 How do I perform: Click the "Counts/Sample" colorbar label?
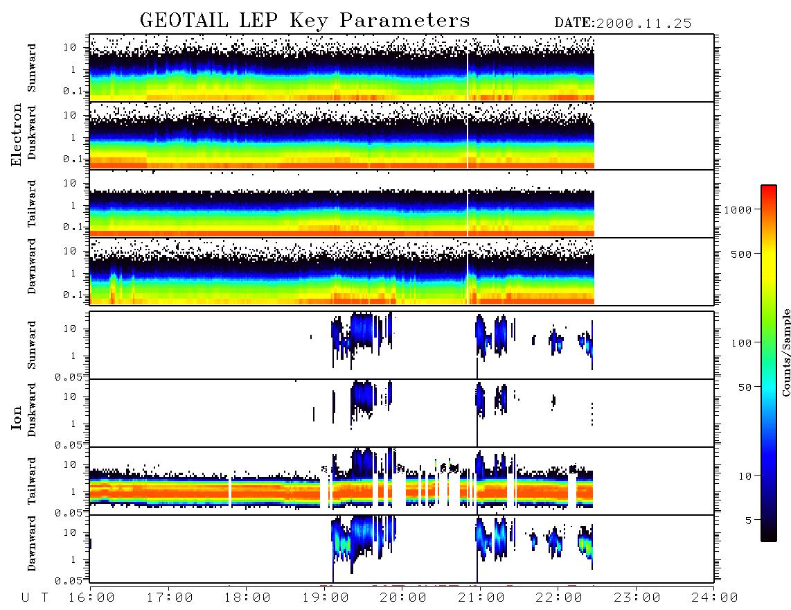(x=786, y=352)
